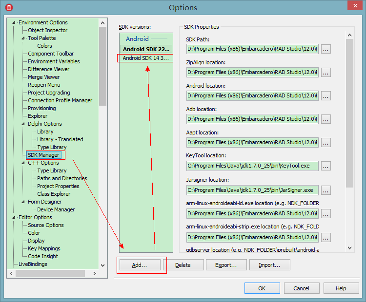Open Paths and Directories page
The width and height of the screenshot is (366, 302).
[62, 178]
